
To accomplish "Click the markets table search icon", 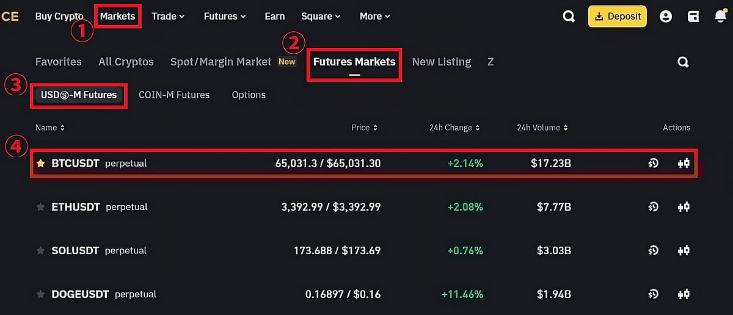I will point(683,62).
